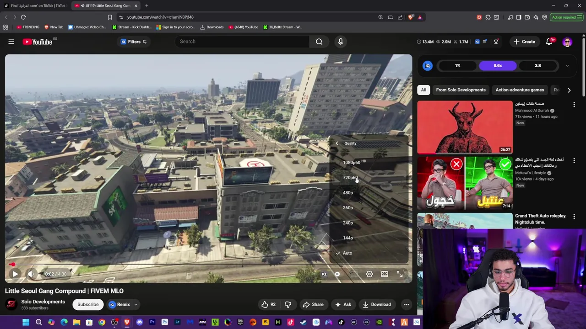586x329 pixels.
Task: Open options for Grand Theft Auto roleplay video
Action: 574,217
